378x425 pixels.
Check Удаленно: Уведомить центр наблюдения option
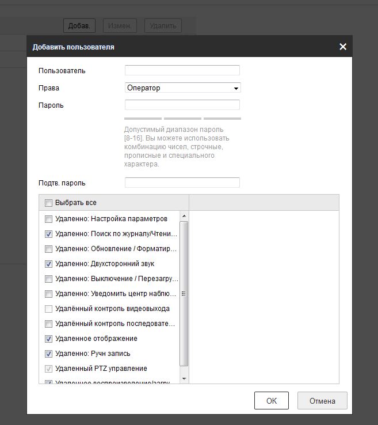(48, 294)
